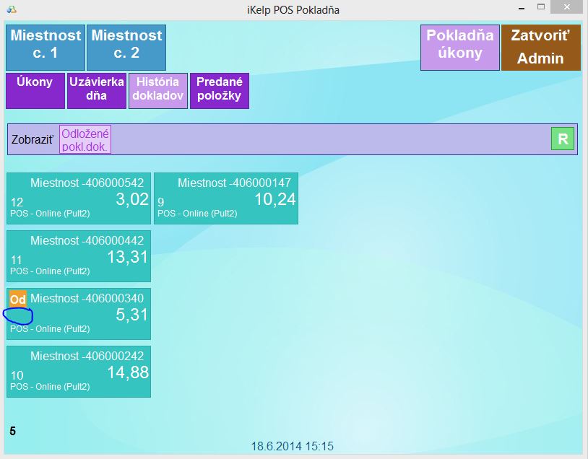This screenshot has height=459, width=588.
Task: Open the Úkony menu tile
Action: (35, 91)
